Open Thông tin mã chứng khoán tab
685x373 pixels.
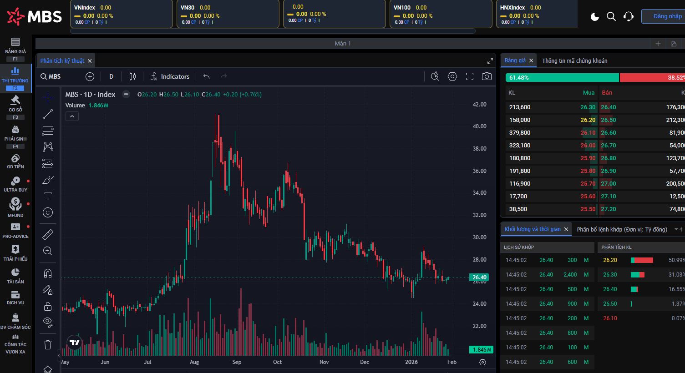(x=575, y=60)
